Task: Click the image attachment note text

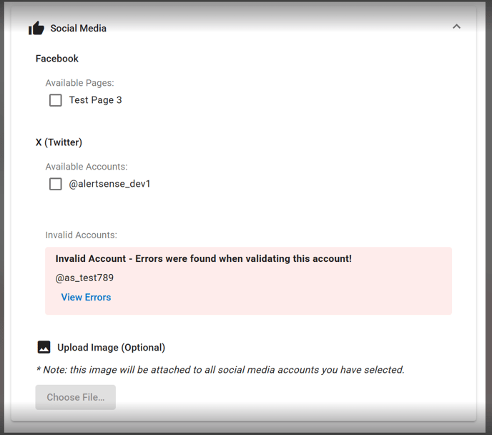Action: click(x=220, y=370)
